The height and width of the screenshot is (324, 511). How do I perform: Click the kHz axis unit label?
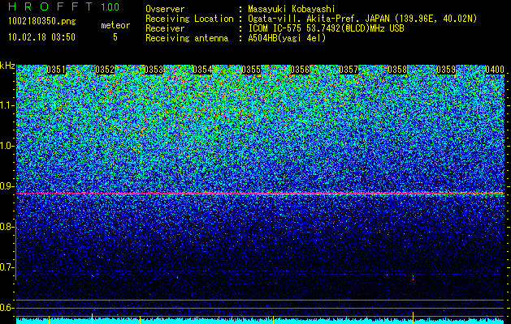(7, 66)
